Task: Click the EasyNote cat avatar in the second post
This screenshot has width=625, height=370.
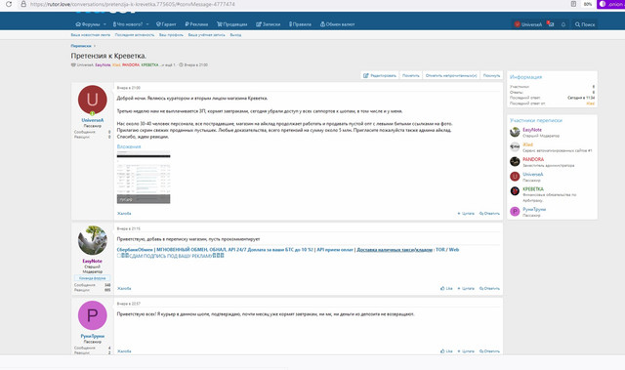Action: tap(93, 240)
